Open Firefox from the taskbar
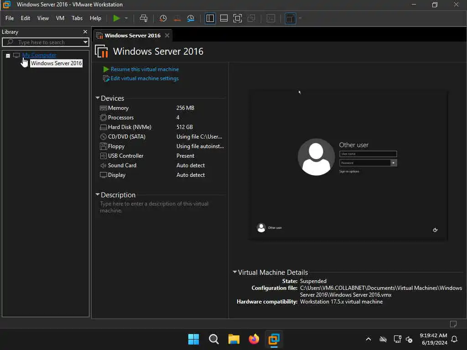467x350 pixels. pyautogui.click(x=254, y=339)
